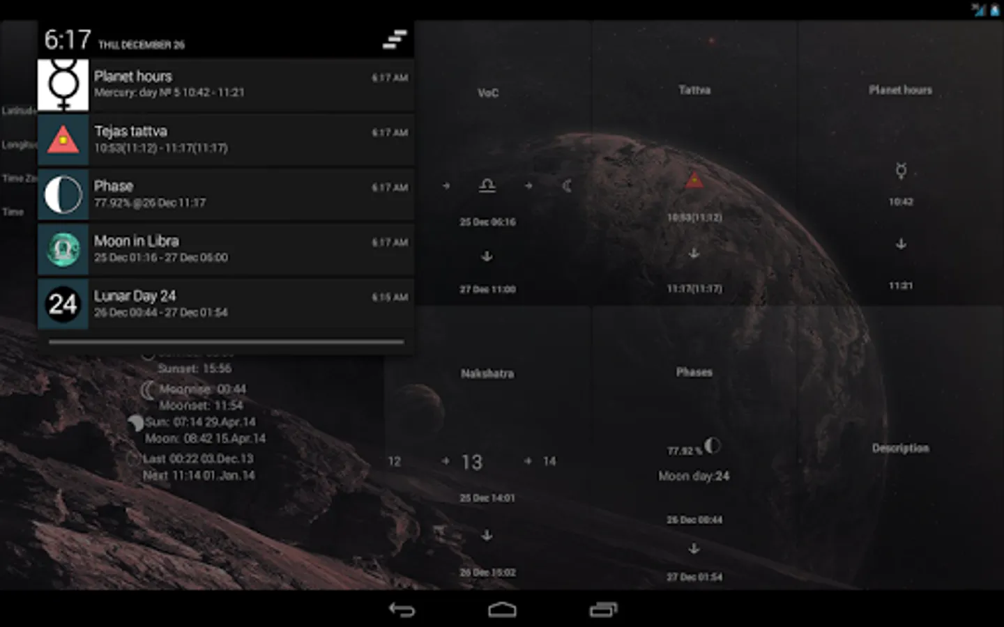Screen dimensions: 1004x627
Task: Open the Phase notification
Action: [x=226, y=195]
